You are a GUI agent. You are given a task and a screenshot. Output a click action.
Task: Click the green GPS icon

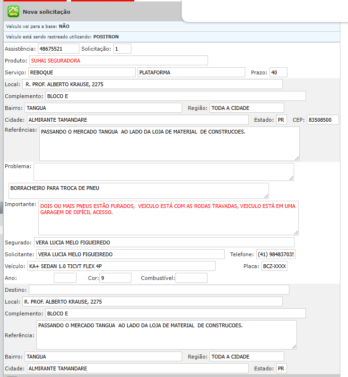tap(13, 11)
